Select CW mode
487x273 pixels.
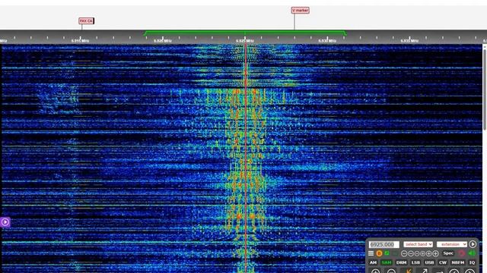coord(443,262)
